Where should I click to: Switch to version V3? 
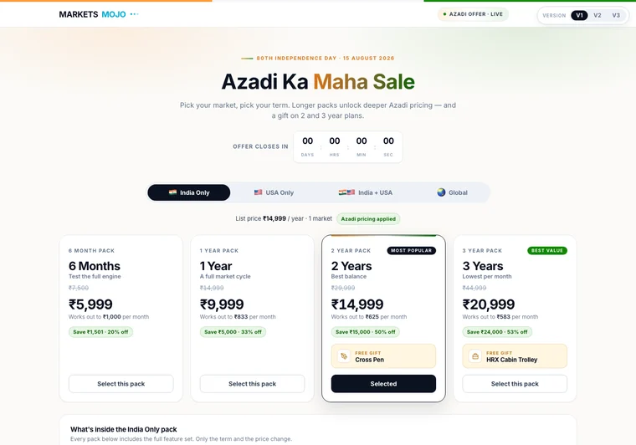click(616, 15)
